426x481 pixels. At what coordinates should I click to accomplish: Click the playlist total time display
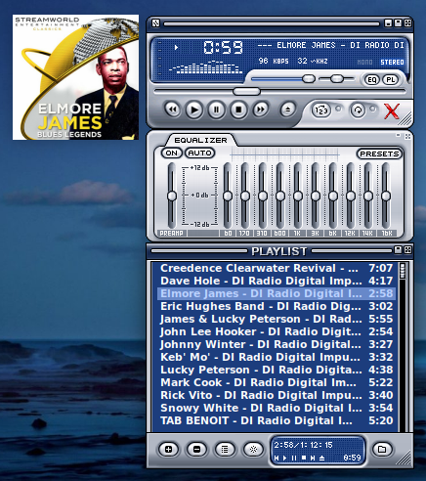coord(303,445)
